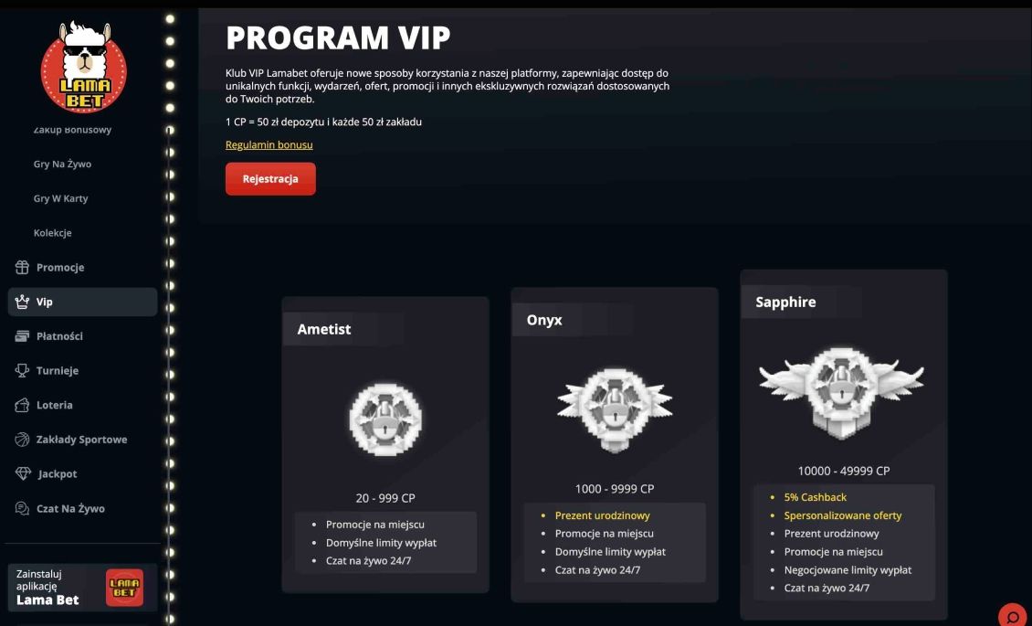Screen dimensions: 1032x626
Task: Click the Płatności card icon
Action: [x=22, y=335]
